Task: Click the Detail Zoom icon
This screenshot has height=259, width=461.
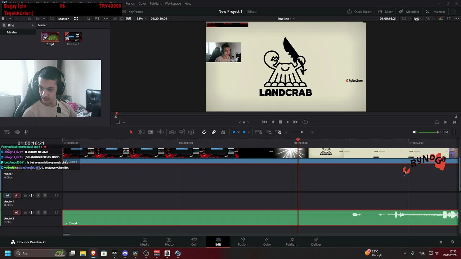Action: 269,132
